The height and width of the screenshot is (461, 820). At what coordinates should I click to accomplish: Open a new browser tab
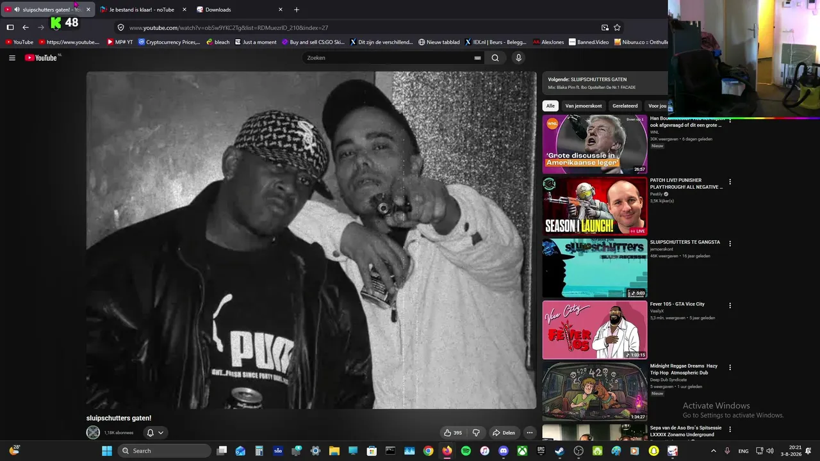[x=296, y=10]
